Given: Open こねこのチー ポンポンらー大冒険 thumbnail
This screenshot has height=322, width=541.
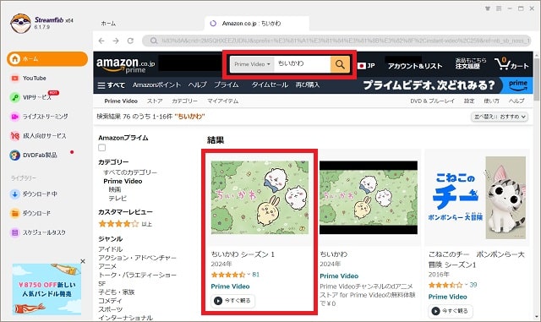Looking at the screenshot, I should pyautogui.click(x=477, y=198).
